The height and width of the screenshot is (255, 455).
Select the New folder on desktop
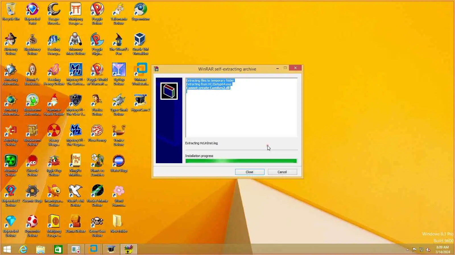tap(119, 224)
